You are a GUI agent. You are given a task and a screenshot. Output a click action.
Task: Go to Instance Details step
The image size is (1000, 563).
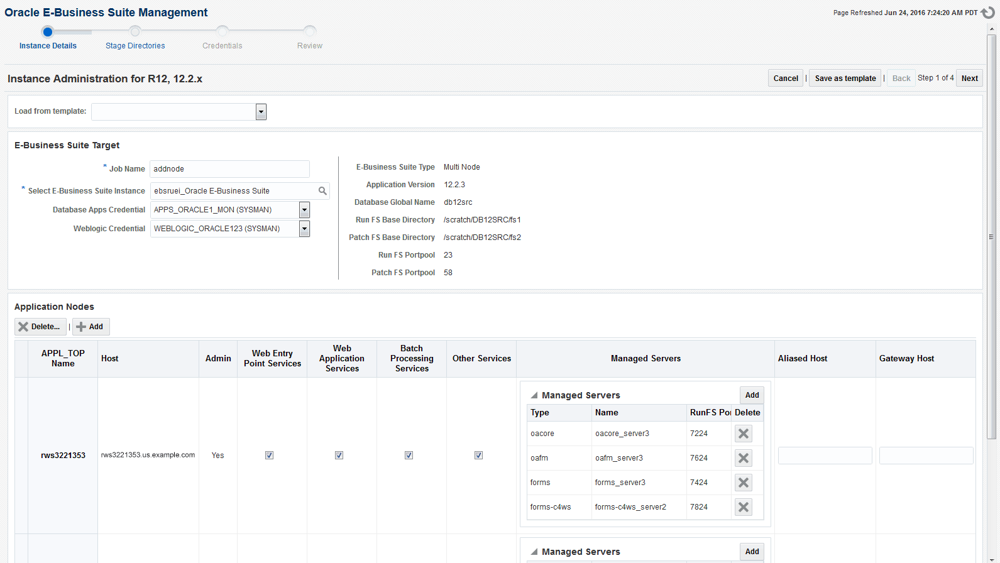pos(48,46)
